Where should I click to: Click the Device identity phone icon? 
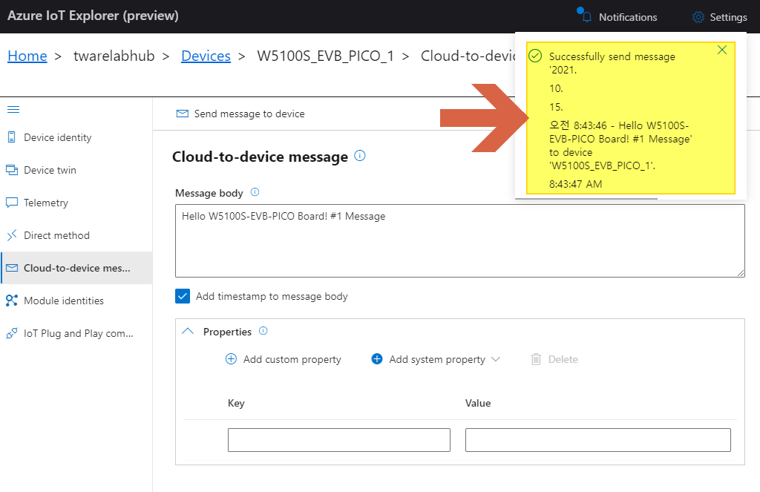pyautogui.click(x=12, y=137)
